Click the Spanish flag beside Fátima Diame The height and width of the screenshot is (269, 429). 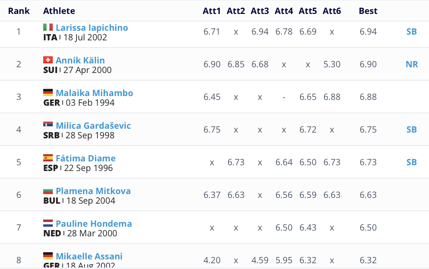pyautogui.click(x=48, y=158)
